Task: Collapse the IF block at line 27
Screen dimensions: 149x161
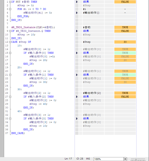Action: (x=10, y=96)
